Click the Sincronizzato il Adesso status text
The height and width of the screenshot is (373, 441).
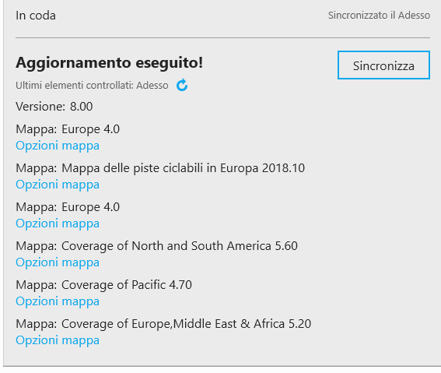click(379, 16)
